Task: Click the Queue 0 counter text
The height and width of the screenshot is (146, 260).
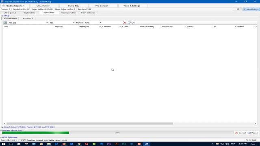Action: tap(5, 9)
